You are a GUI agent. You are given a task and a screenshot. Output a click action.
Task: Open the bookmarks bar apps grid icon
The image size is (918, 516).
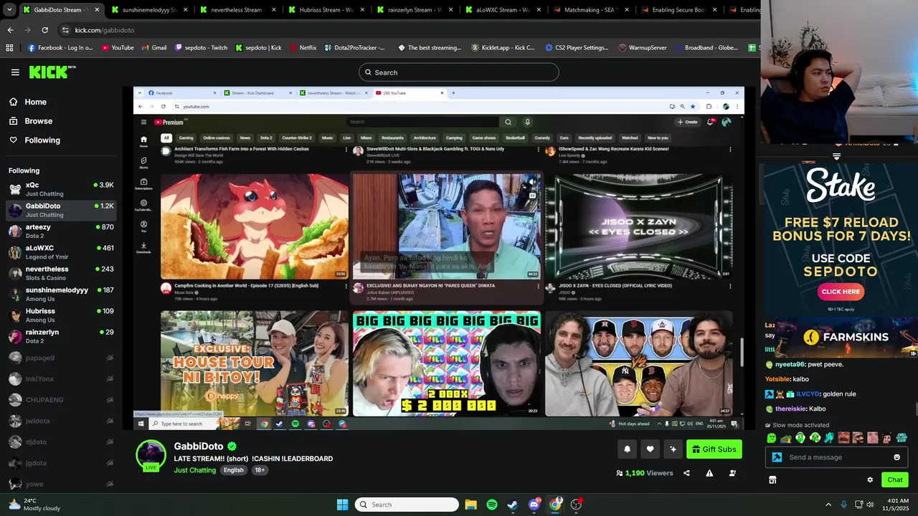(x=9, y=48)
